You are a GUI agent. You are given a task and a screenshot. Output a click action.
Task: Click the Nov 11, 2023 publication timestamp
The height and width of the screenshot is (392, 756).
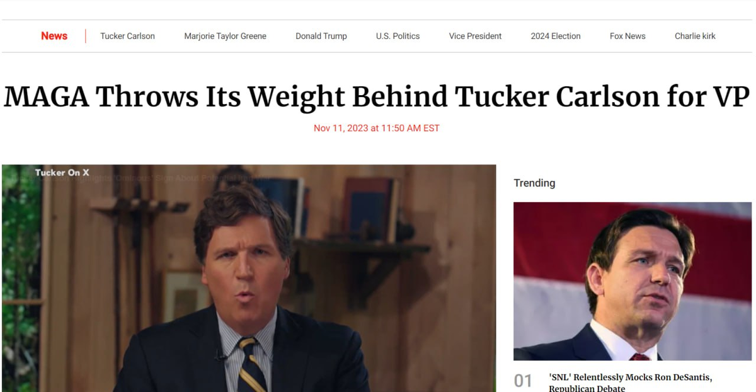(x=377, y=128)
